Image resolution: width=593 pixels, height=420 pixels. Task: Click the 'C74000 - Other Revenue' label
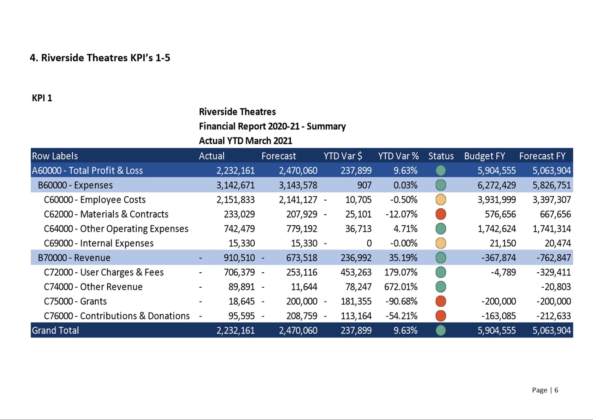coord(93,287)
